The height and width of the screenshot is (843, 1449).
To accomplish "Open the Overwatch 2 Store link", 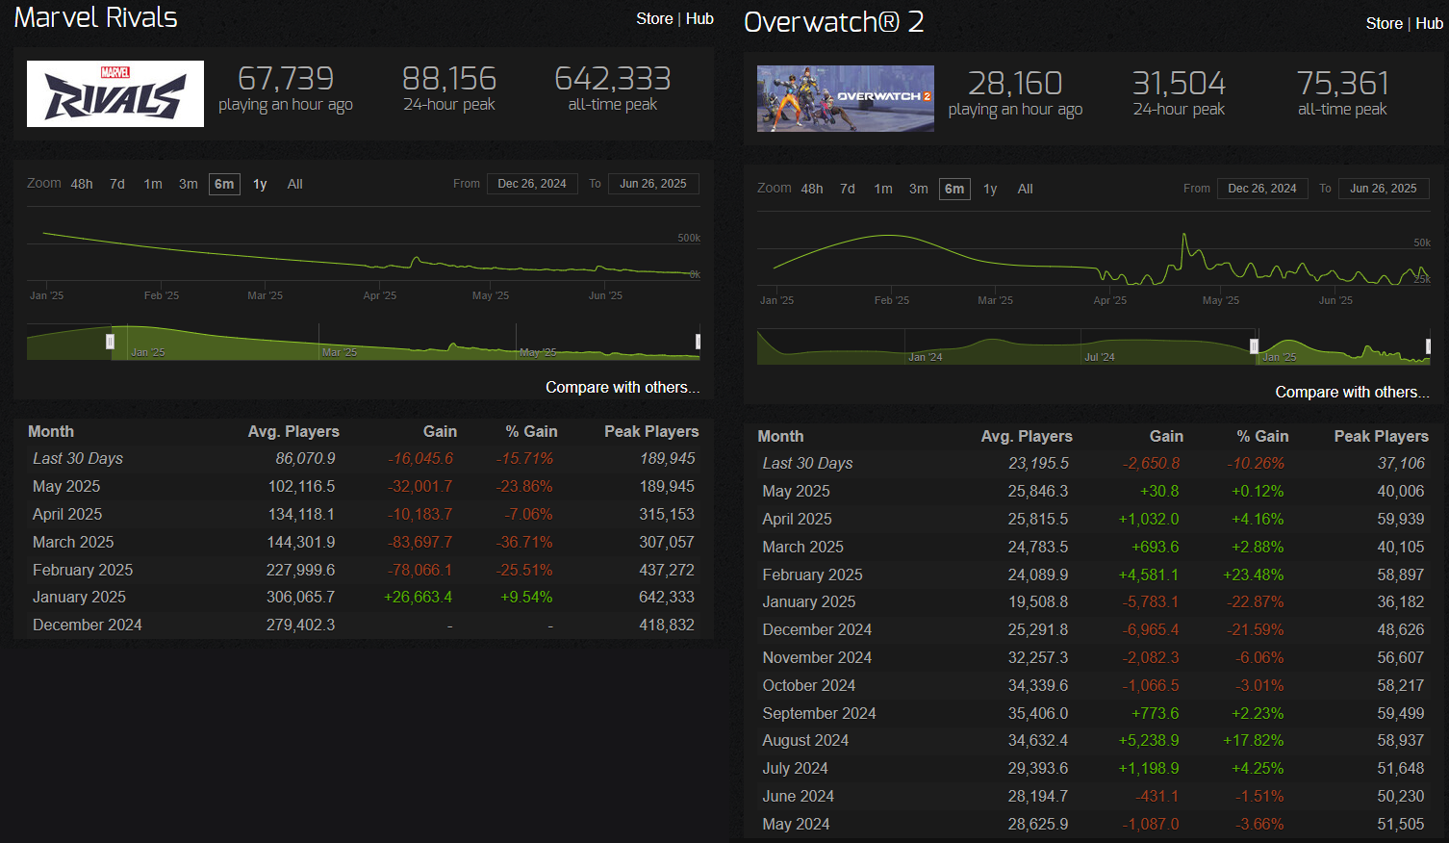I will click(x=1385, y=23).
